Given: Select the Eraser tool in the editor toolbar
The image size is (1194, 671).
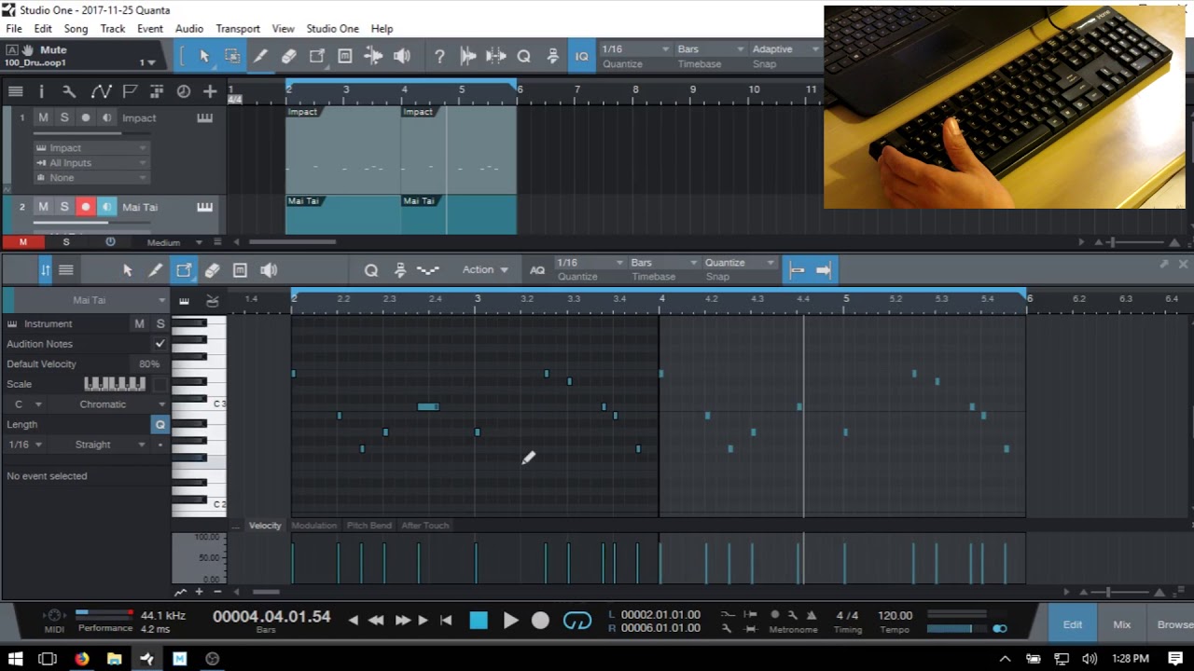Looking at the screenshot, I should tap(212, 270).
